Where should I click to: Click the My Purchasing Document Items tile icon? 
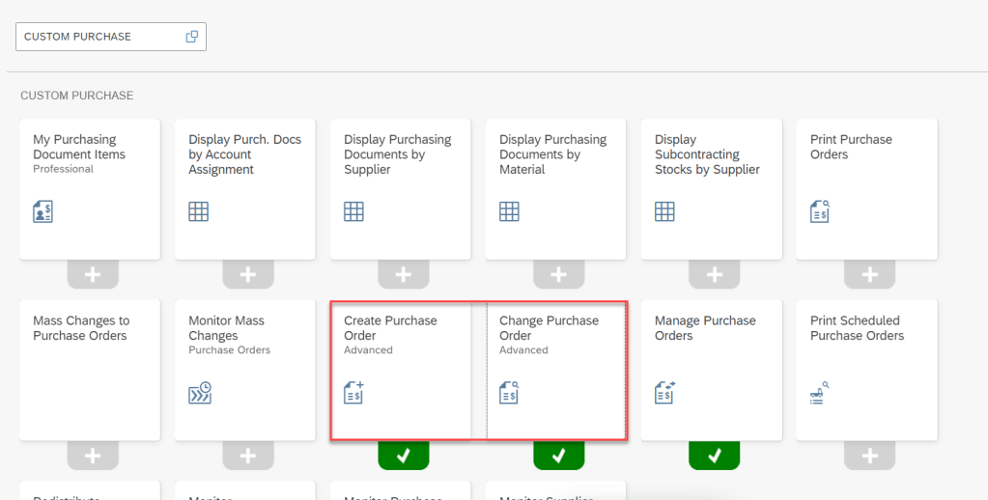(42, 211)
